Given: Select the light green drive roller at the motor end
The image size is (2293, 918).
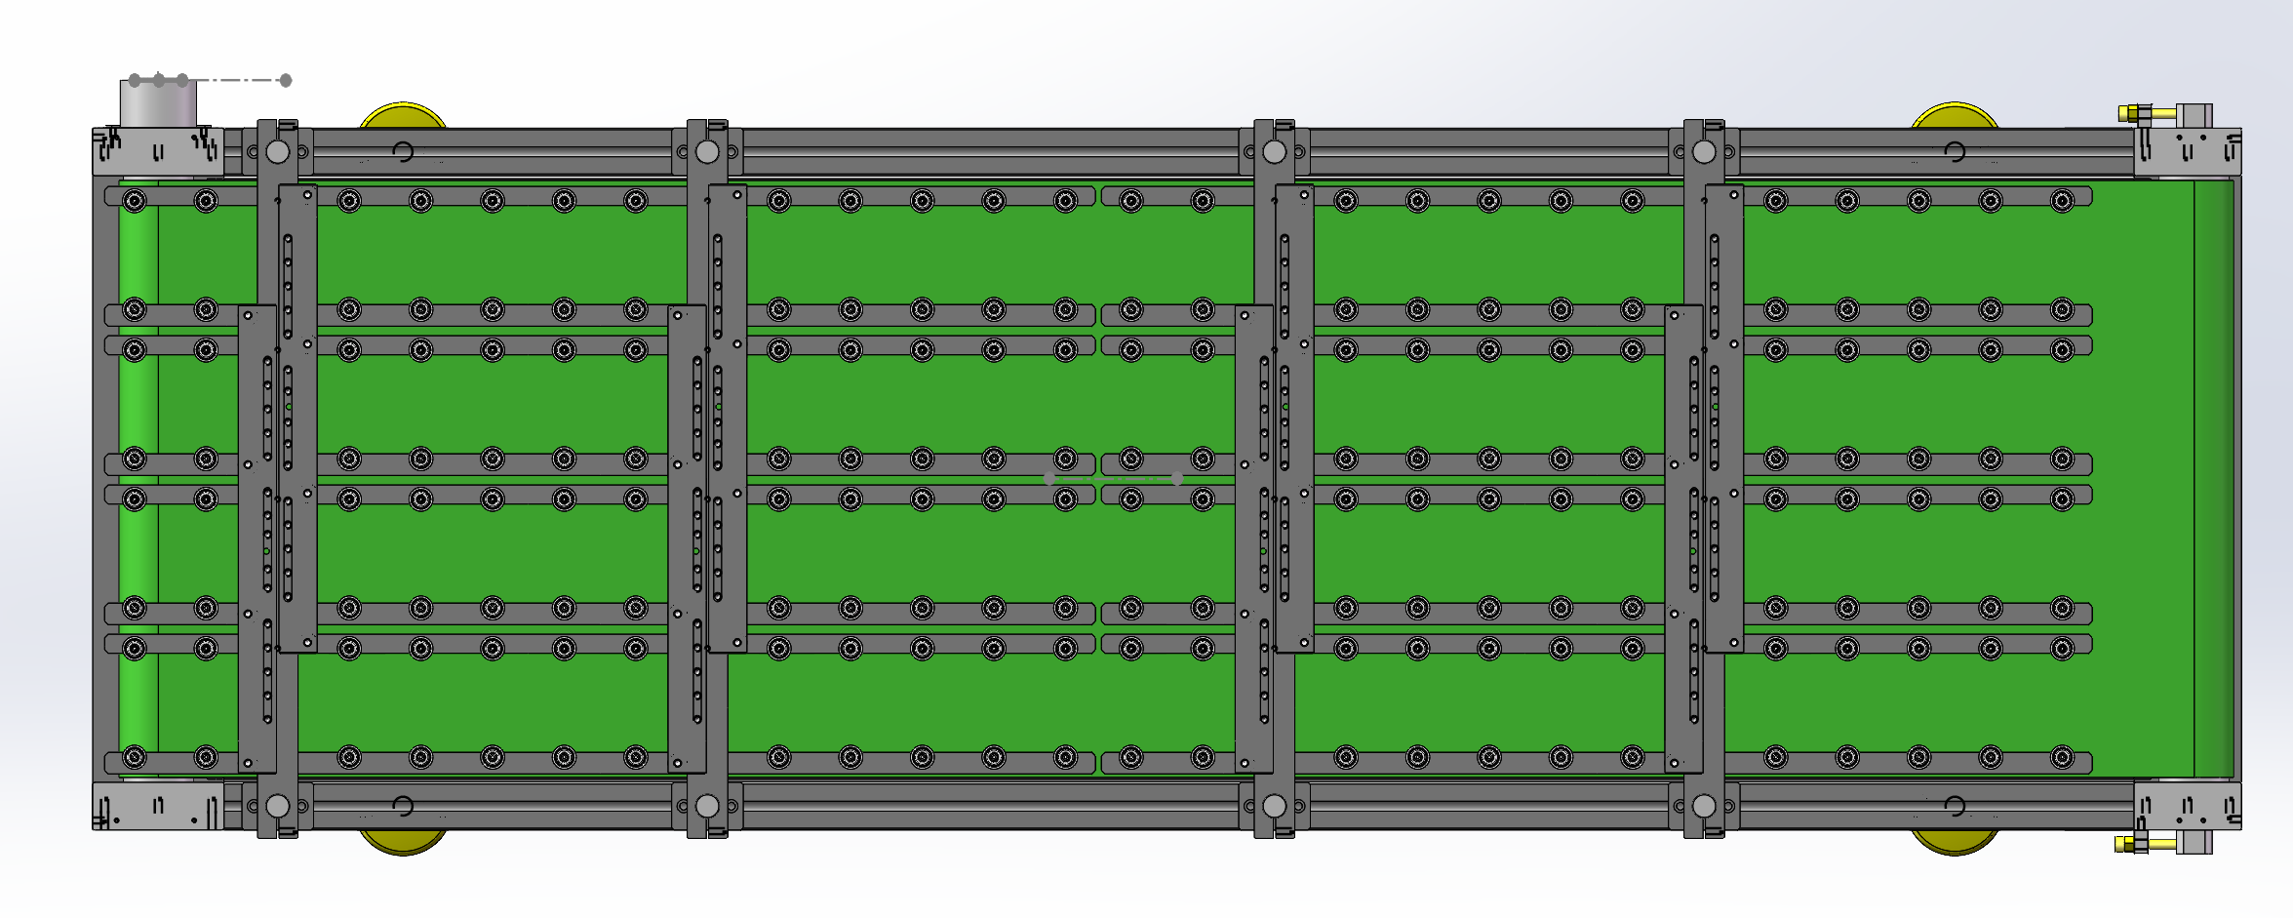Looking at the screenshot, I should click(x=138, y=478).
